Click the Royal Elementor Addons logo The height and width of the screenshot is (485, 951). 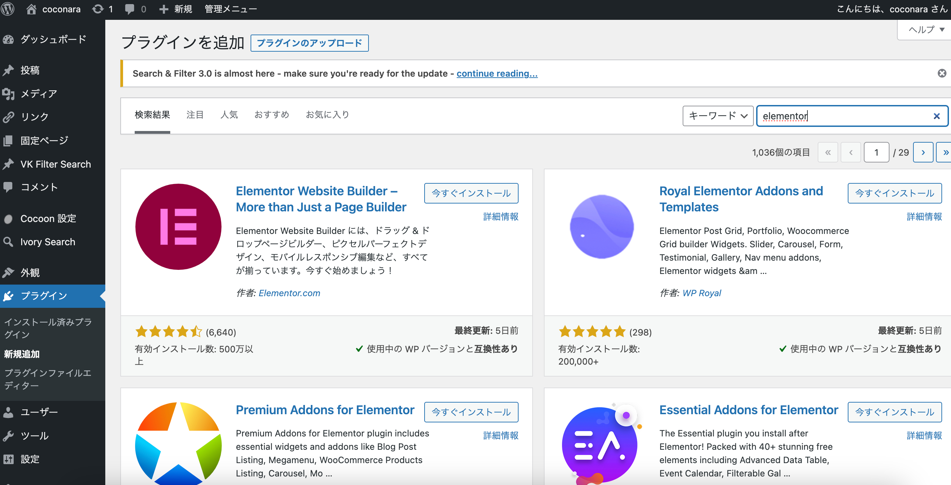(x=602, y=227)
